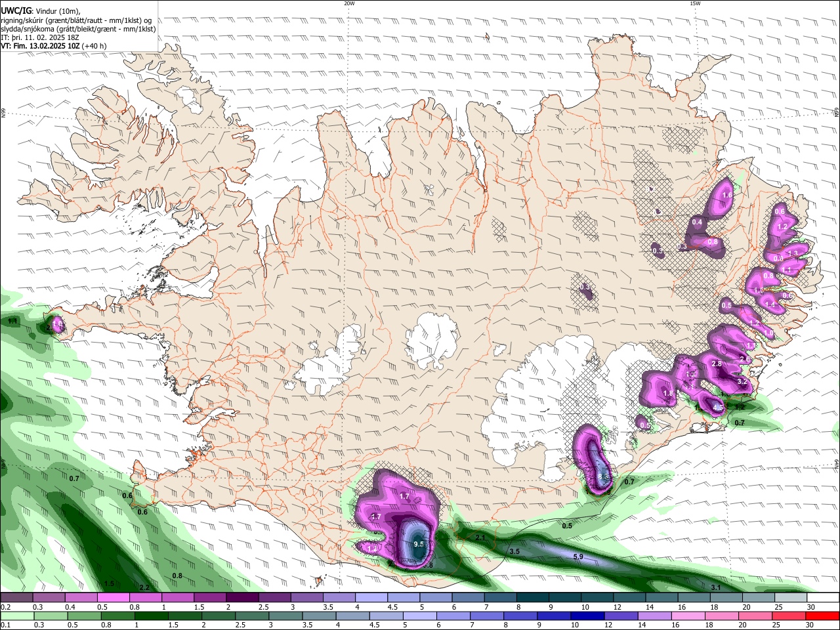Image resolution: width=840 pixels, height=630 pixels.
Task: Click the 'VT: Fim. 13.02.2025 10Z (+40 h)' line
Action: point(53,46)
